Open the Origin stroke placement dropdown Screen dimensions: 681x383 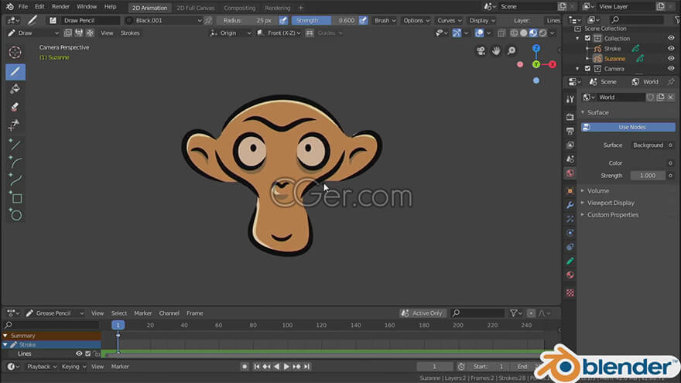231,33
